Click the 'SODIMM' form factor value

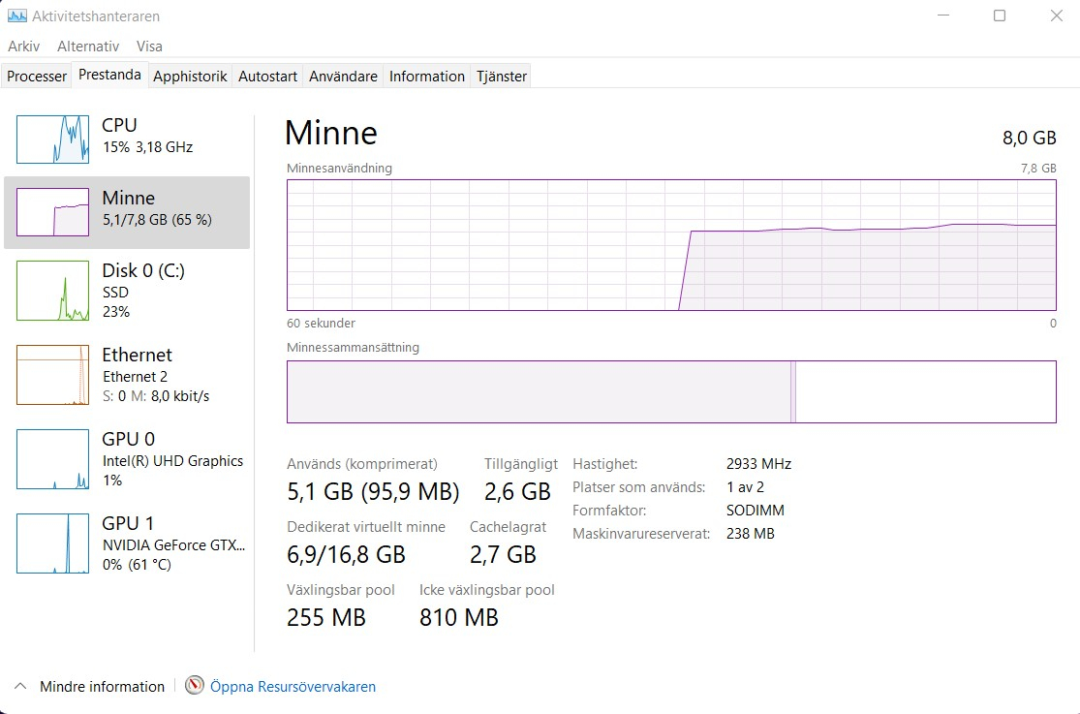click(755, 511)
